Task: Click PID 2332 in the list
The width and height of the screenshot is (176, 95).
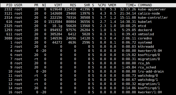Action: [x=8, y=9]
